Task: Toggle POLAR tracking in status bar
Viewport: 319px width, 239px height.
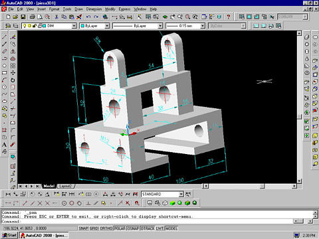Action: click(120, 228)
